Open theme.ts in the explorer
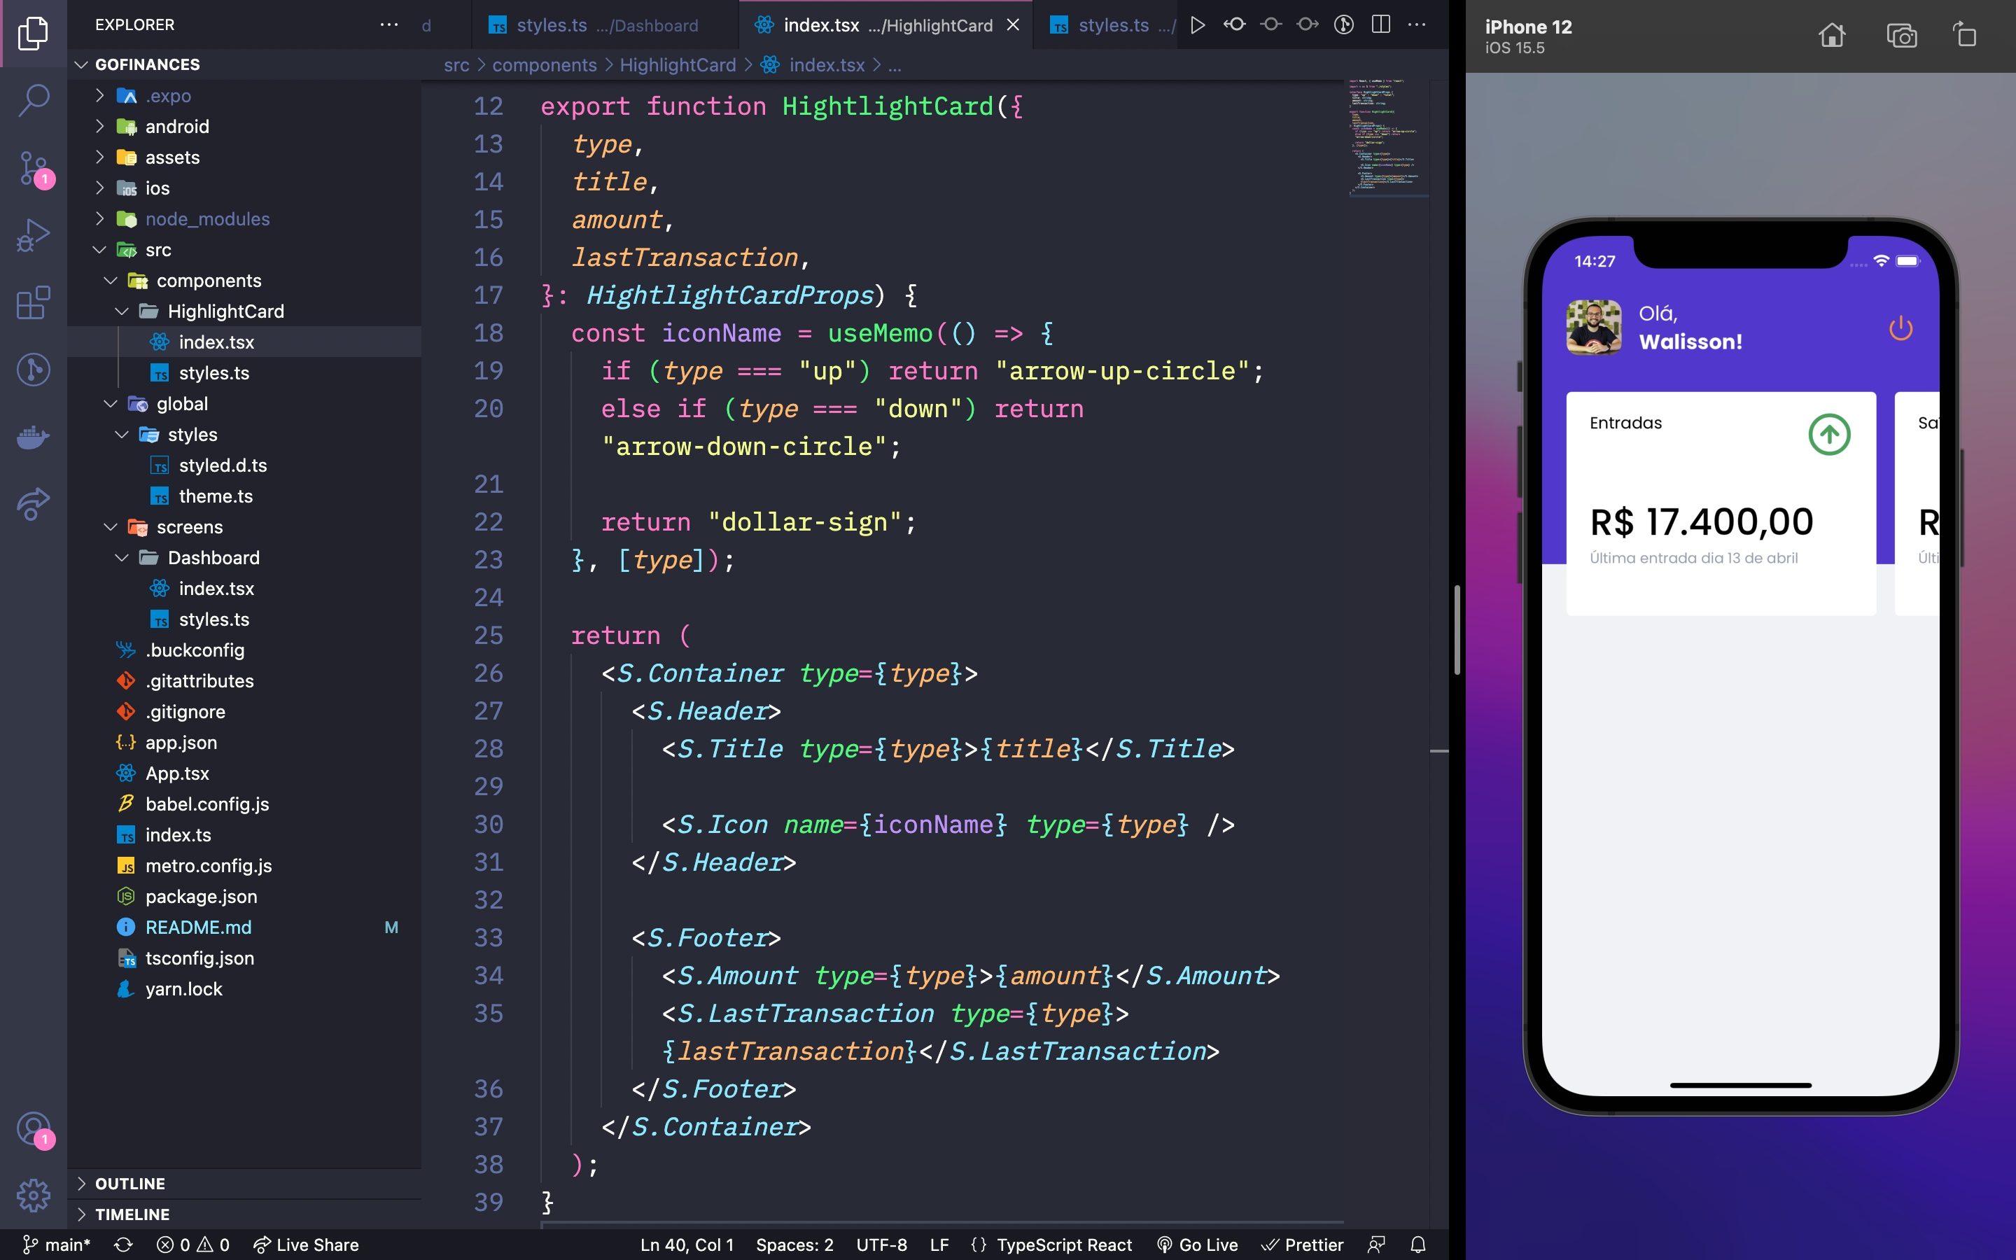This screenshot has width=2016, height=1260. tap(215, 496)
